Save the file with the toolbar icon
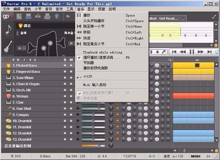Image resolution: width=220 pixels, height=160 pixels. point(38,16)
